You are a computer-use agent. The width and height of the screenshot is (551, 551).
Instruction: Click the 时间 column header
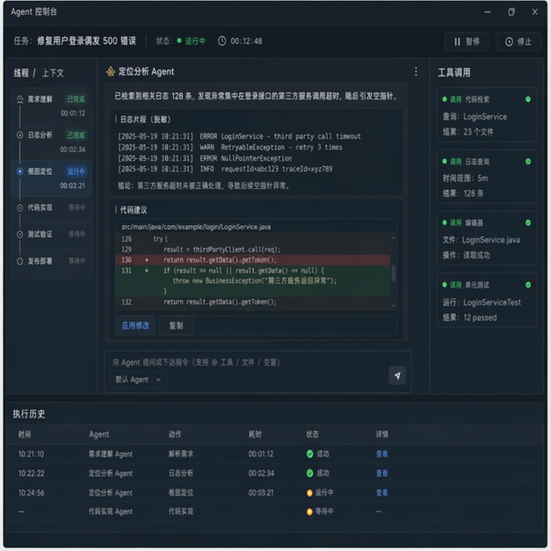coord(25,434)
